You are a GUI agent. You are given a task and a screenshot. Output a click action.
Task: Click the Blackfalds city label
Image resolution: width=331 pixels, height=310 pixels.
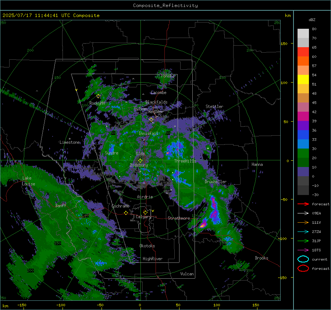pos(156,102)
